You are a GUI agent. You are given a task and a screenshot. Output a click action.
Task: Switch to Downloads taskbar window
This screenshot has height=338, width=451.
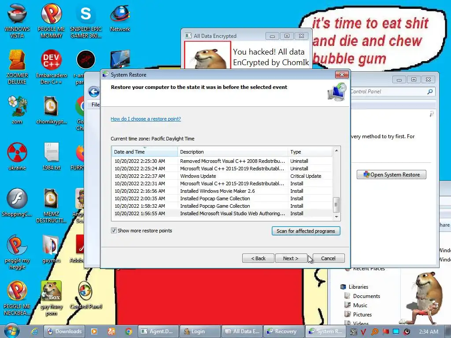point(64,331)
